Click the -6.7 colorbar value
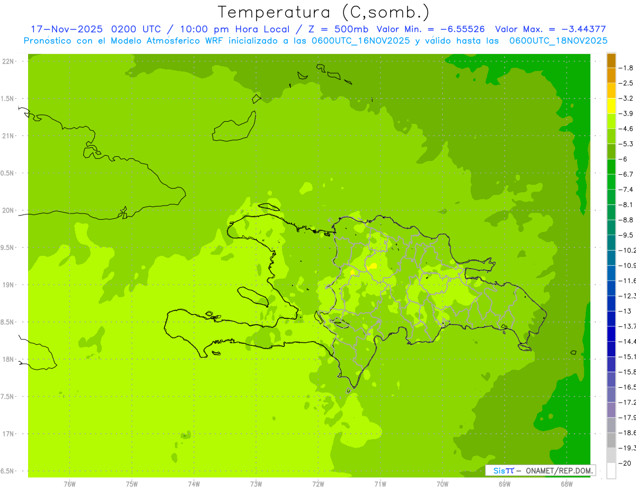This screenshot has height=491, width=636. [x=626, y=174]
